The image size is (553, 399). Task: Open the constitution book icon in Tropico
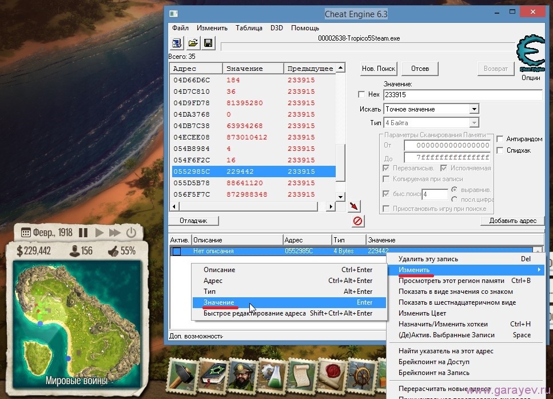pos(213,376)
